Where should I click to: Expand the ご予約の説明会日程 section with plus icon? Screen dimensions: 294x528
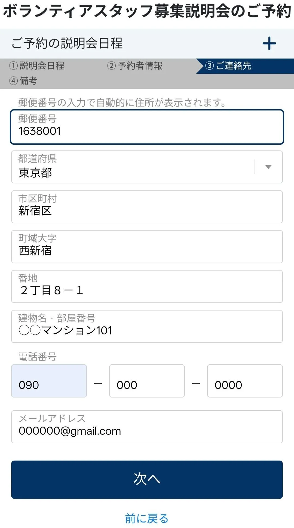click(269, 44)
